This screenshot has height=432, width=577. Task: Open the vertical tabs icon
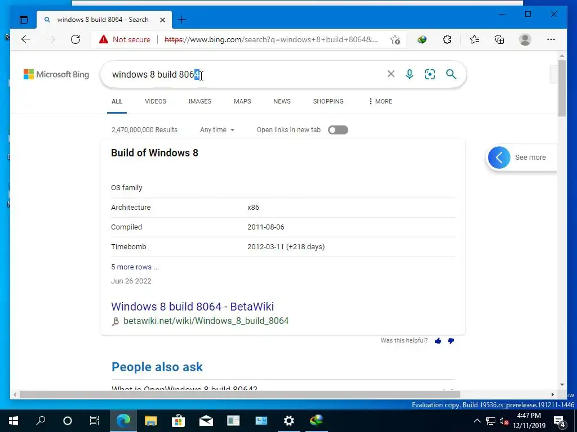click(x=24, y=20)
